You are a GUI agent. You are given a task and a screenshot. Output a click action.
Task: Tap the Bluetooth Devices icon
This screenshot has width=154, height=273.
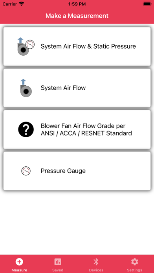pos(96,262)
